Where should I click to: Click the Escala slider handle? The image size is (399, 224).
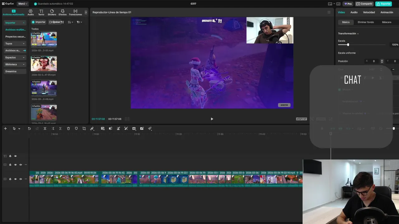pyautogui.click(x=348, y=45)
